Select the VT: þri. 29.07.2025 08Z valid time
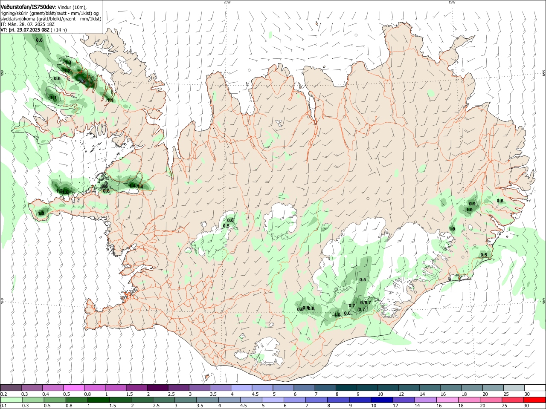The height and width of the screenshot is (409, 546). pos(25,30)
